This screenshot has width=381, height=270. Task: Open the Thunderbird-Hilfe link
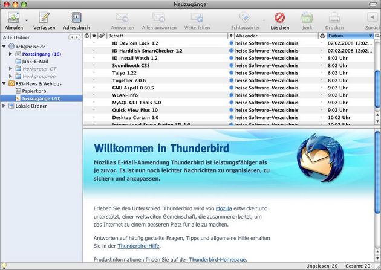point(138,246)
